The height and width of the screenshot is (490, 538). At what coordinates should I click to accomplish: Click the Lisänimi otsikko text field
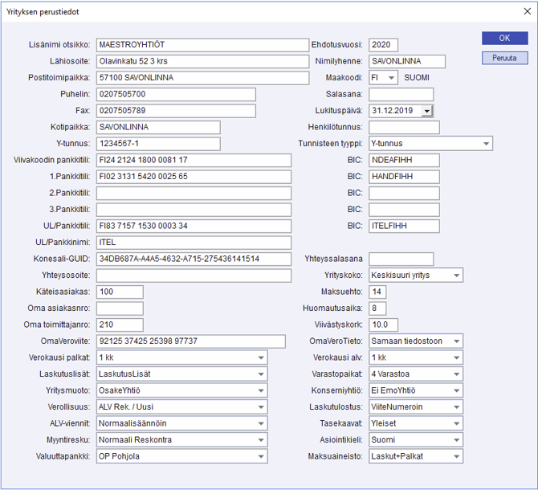202,45
